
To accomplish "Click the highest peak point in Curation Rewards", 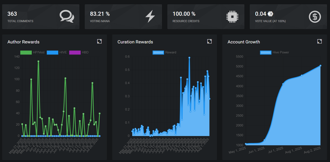I will coord(189,58).
